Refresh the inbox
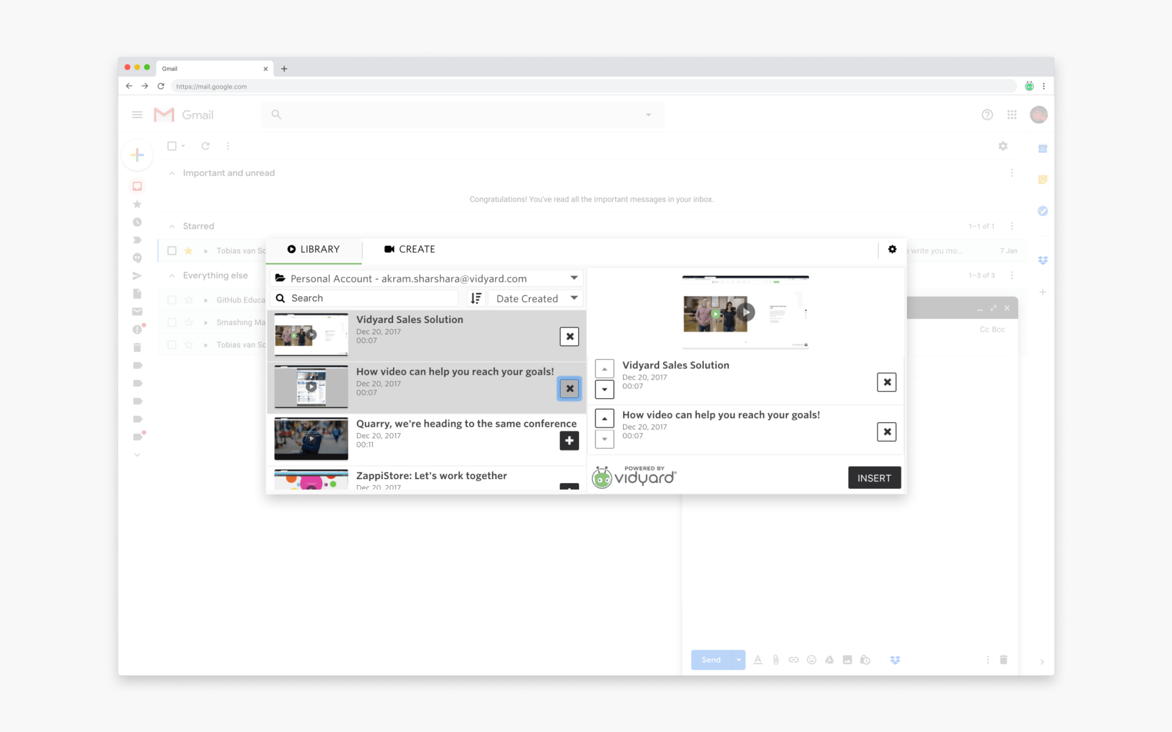 [205, 146]
